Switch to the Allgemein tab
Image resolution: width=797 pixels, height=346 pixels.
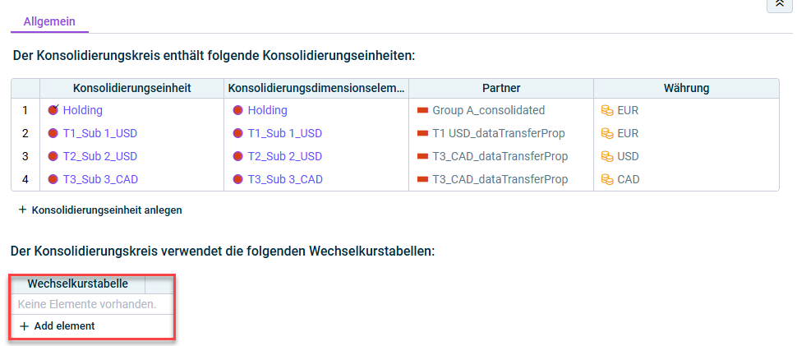pyautogui.click(x=49, y=21)
